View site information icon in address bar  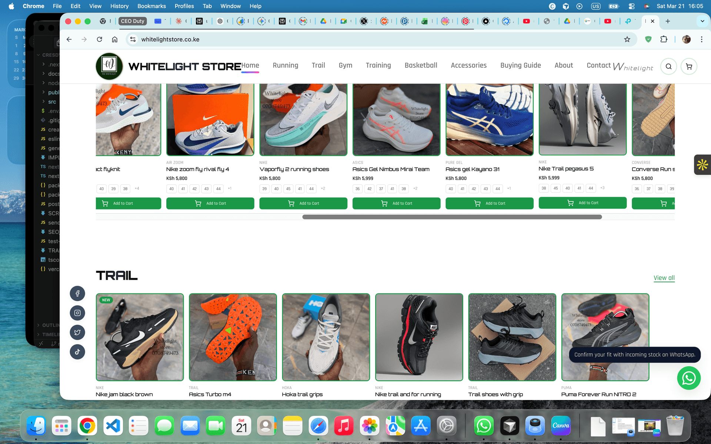[x=133, y=39]
